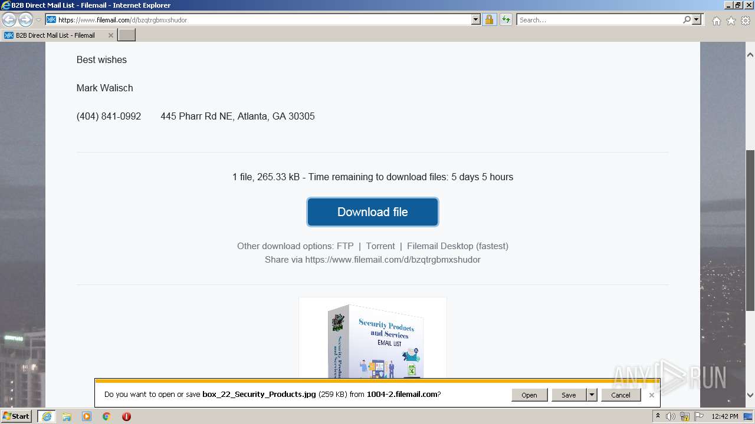The width and height of the screenshot is (755, 424).
Task: Click the 12:42 PM taskbar clock
Action: [x=725, y=416]
